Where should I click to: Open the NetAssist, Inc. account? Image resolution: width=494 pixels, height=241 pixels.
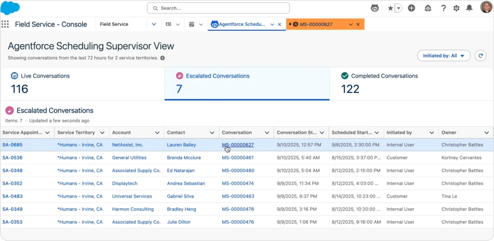click(x=127, y=145)
